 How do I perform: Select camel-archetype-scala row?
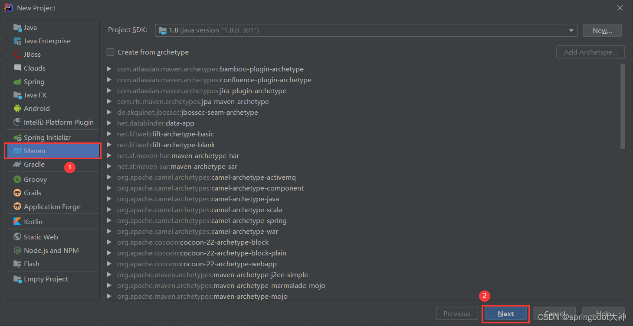[363, 210]
